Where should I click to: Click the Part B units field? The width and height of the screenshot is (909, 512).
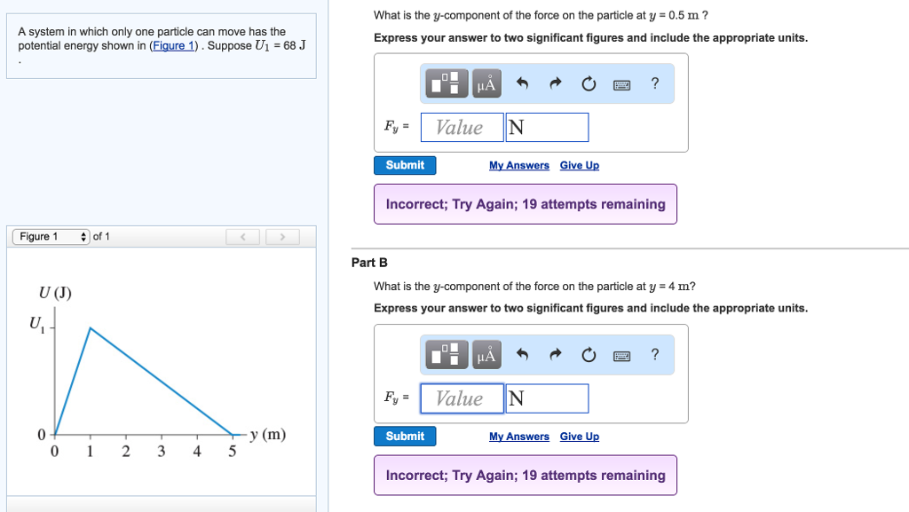pos(546,398)
